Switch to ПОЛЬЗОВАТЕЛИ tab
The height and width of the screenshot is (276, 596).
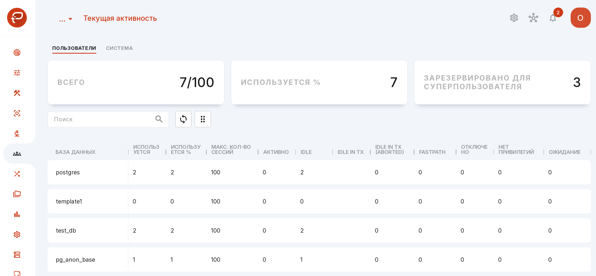coord(74,48)
